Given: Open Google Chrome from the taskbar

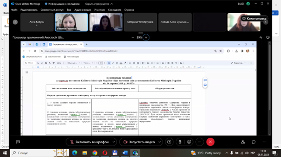Looking at the screenshot, I should pos(95,153).
